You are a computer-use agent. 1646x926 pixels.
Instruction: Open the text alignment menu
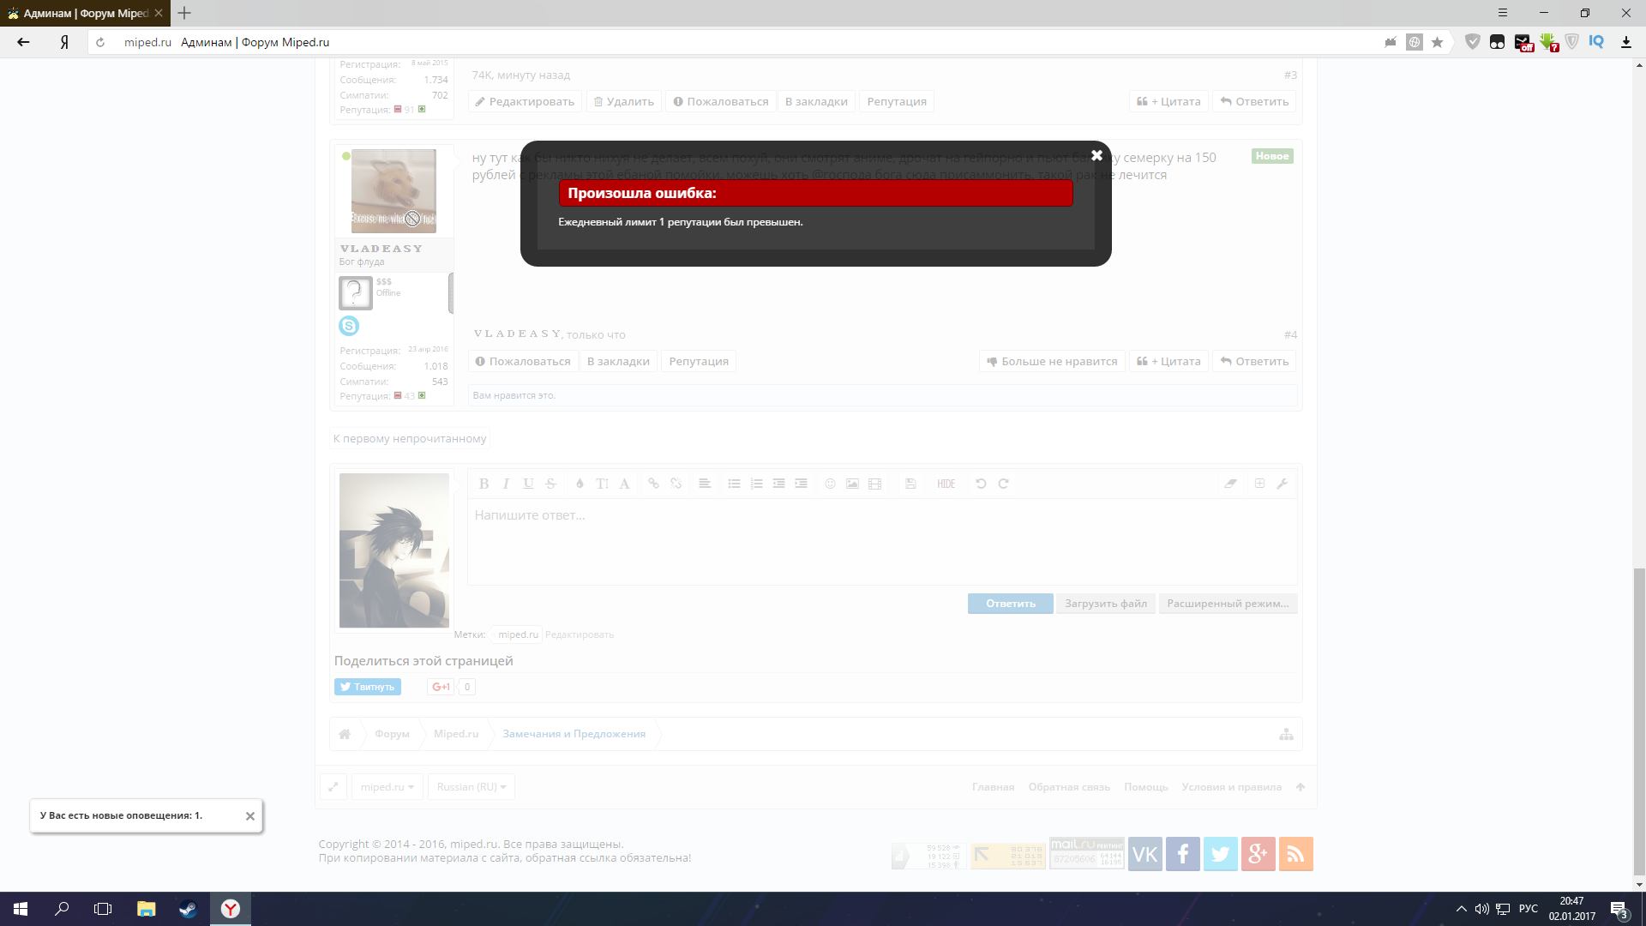click(705, 484)
